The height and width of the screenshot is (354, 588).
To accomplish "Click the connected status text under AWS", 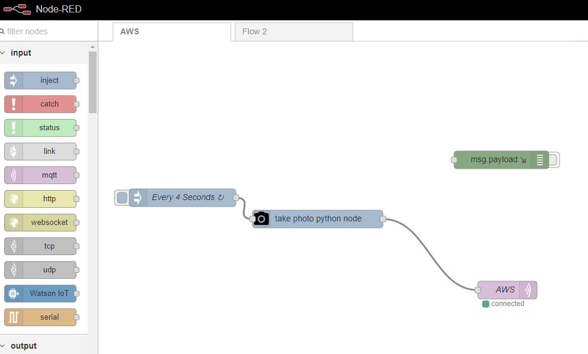I will 508,304.
